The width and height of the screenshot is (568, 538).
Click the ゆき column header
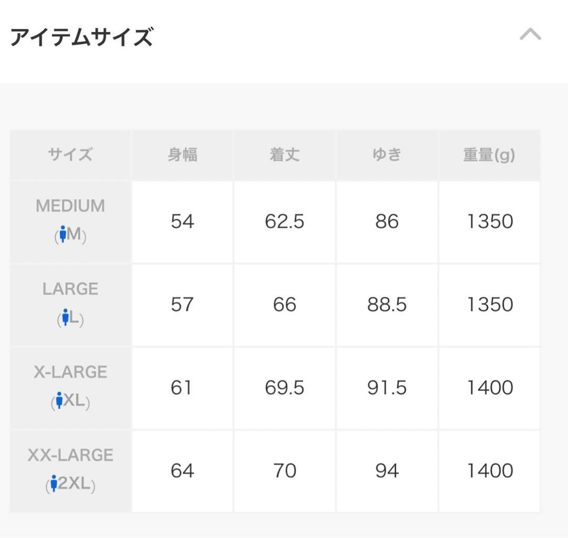click(x=387, y=155)
